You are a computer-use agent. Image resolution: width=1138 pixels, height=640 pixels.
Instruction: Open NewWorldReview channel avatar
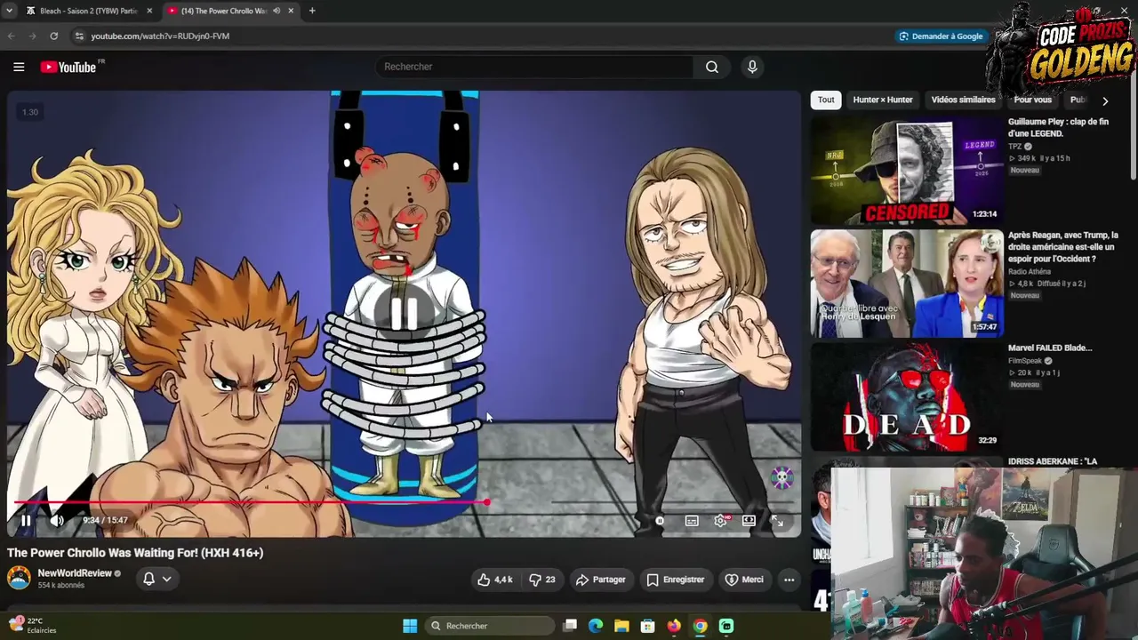(x=19, y=579)
